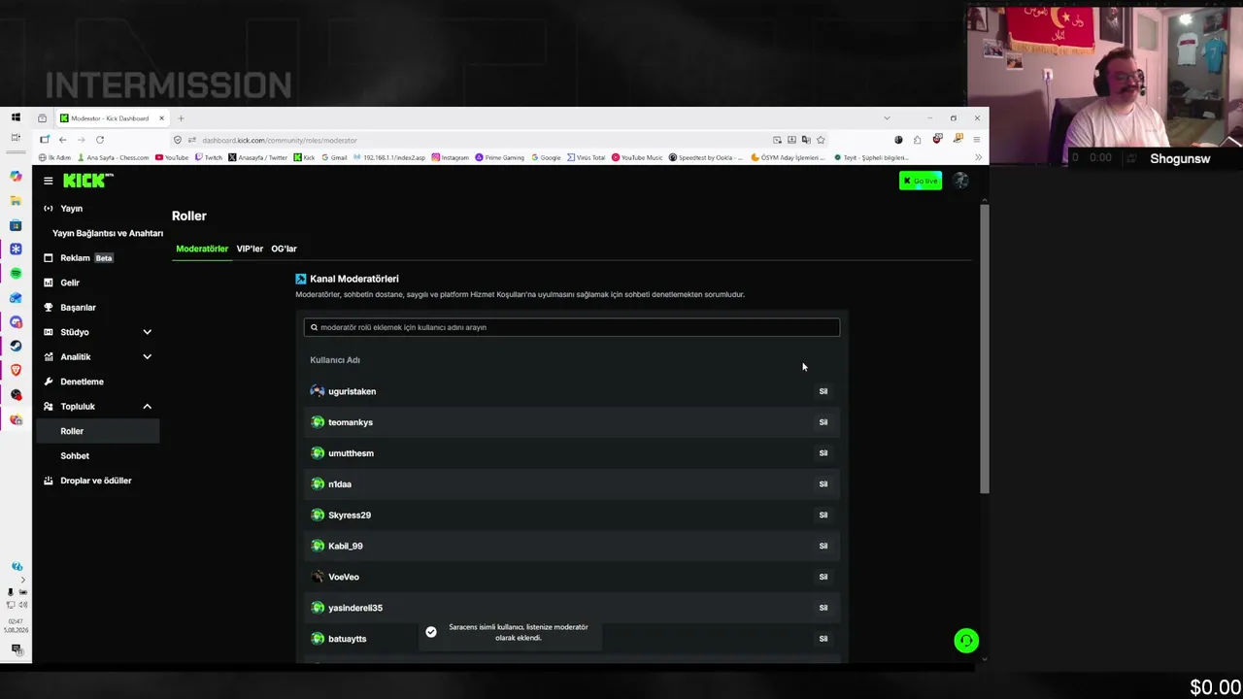Screen dimensions: 1243x699
Task: Bookmark this page with the star icon
Action: [821, 140]
